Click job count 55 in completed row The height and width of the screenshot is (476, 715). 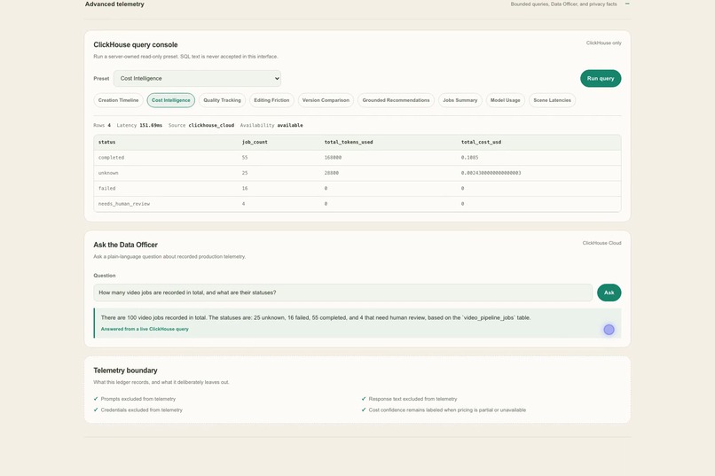245,158
